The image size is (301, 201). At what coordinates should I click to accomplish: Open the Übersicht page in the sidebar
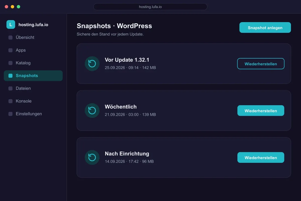(x=33, y=37)
